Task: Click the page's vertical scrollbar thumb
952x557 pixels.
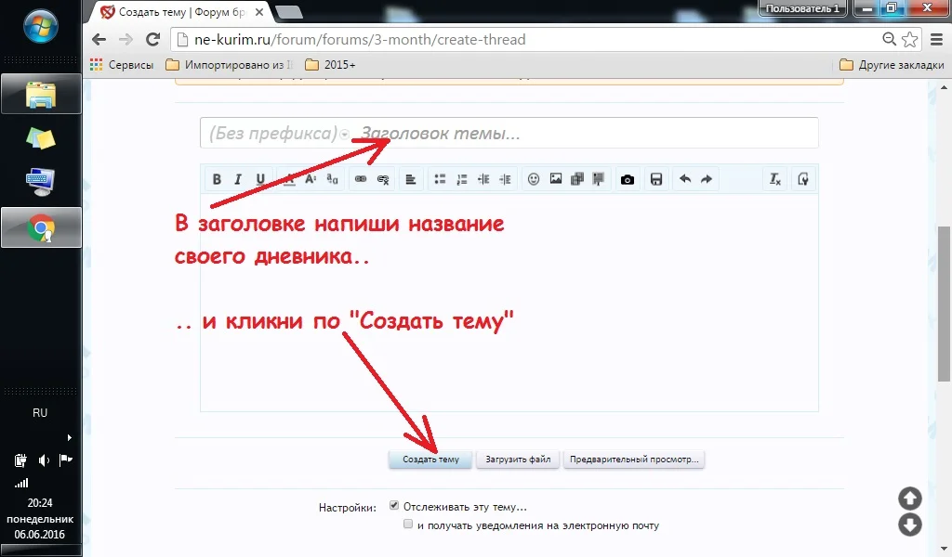Action: [x=944, y=304]
